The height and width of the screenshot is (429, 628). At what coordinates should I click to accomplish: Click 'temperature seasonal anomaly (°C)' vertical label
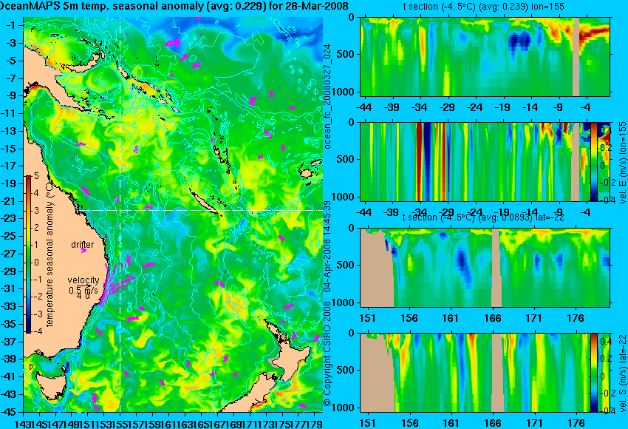point(50,254)
